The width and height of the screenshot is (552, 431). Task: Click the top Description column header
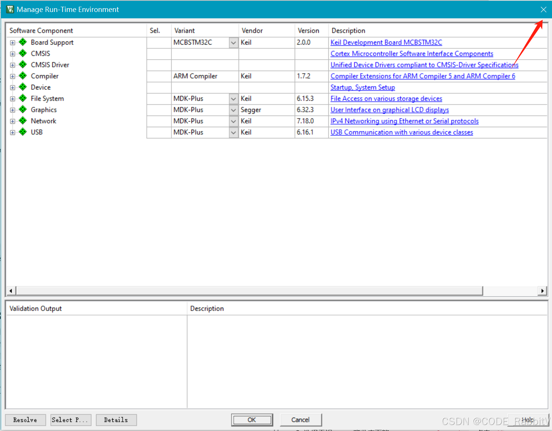pos(438,31)
